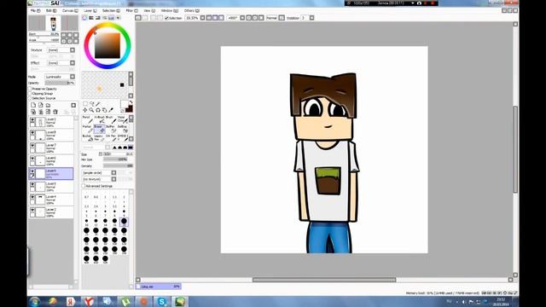The image size is (546, 307).
Task: Activate the eyedropper color picker tool
Action: [111, 110]
